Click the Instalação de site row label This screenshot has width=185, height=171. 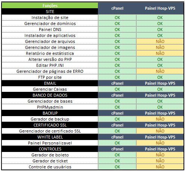(x=50, y=18)
